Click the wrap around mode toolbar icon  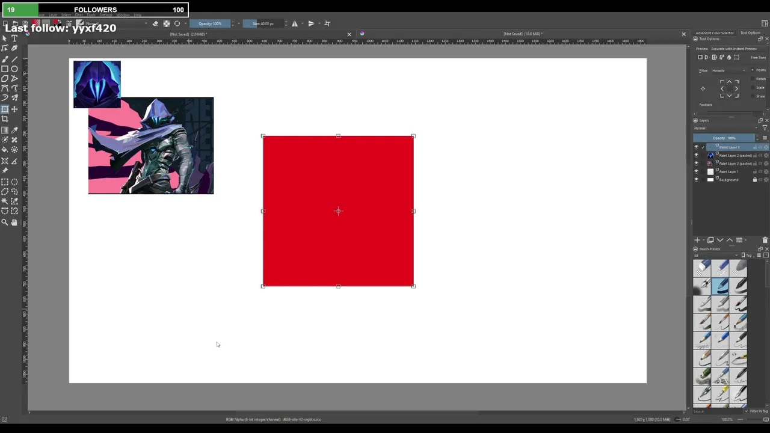click(x=327, y=23)
